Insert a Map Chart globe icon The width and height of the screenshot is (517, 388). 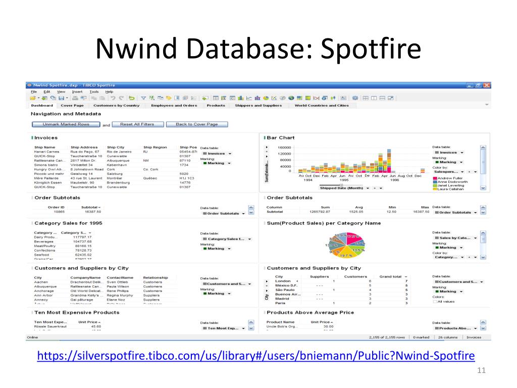coord(291,98)
